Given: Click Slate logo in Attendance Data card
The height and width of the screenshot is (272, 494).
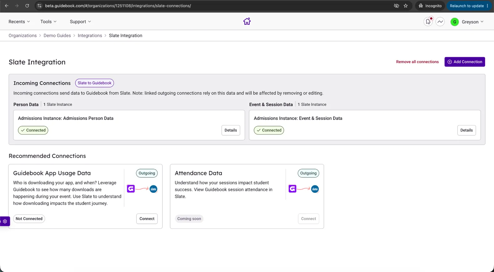Looking at the screenshot, I should point(315,189).
